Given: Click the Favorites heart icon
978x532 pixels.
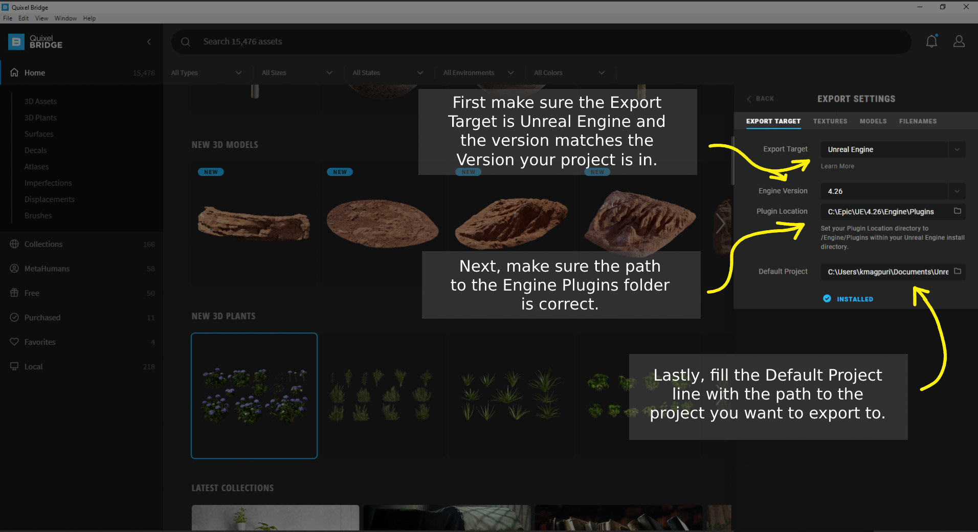Looking at the screenshot, I should 14,342.
